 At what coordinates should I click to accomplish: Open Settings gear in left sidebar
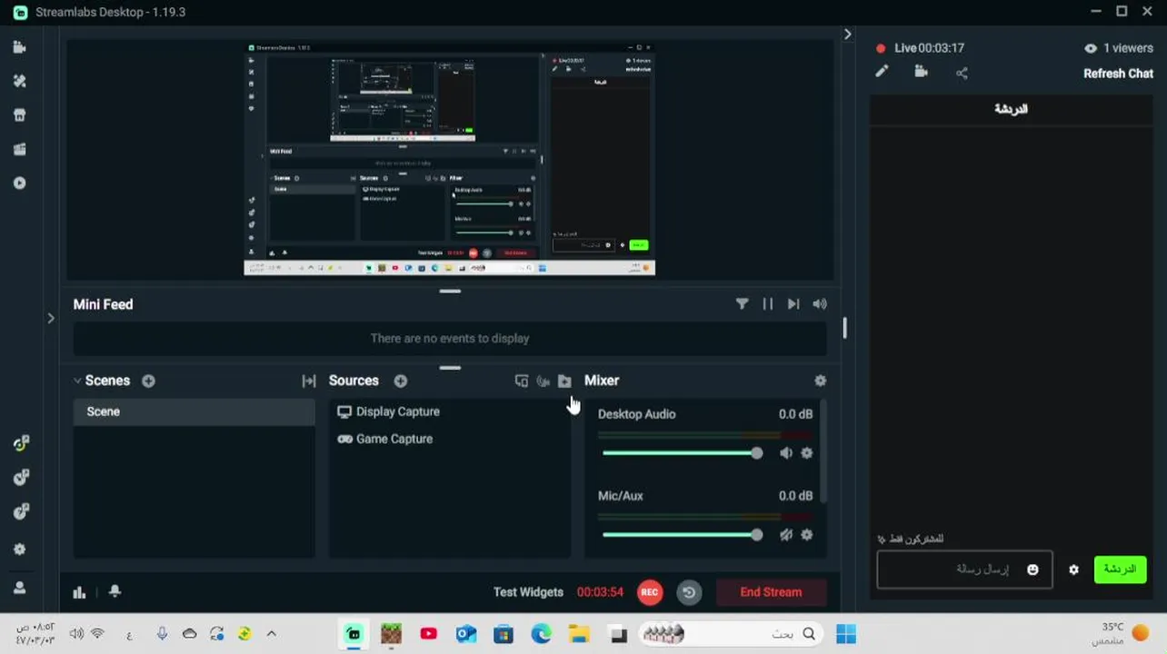tap(20, 550)
